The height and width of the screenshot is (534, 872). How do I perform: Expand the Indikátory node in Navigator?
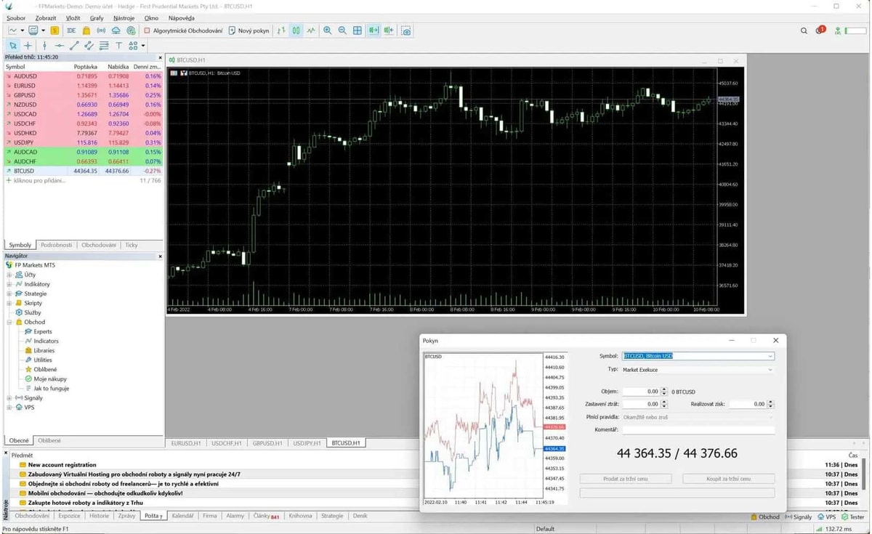click(9, 284)
